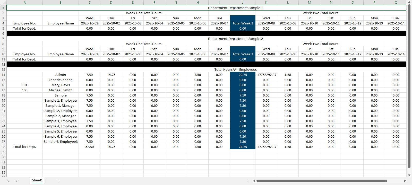The width and height of the screenshot is (412, 185).
Task: Select row 28 header
Action: [3, 147]
